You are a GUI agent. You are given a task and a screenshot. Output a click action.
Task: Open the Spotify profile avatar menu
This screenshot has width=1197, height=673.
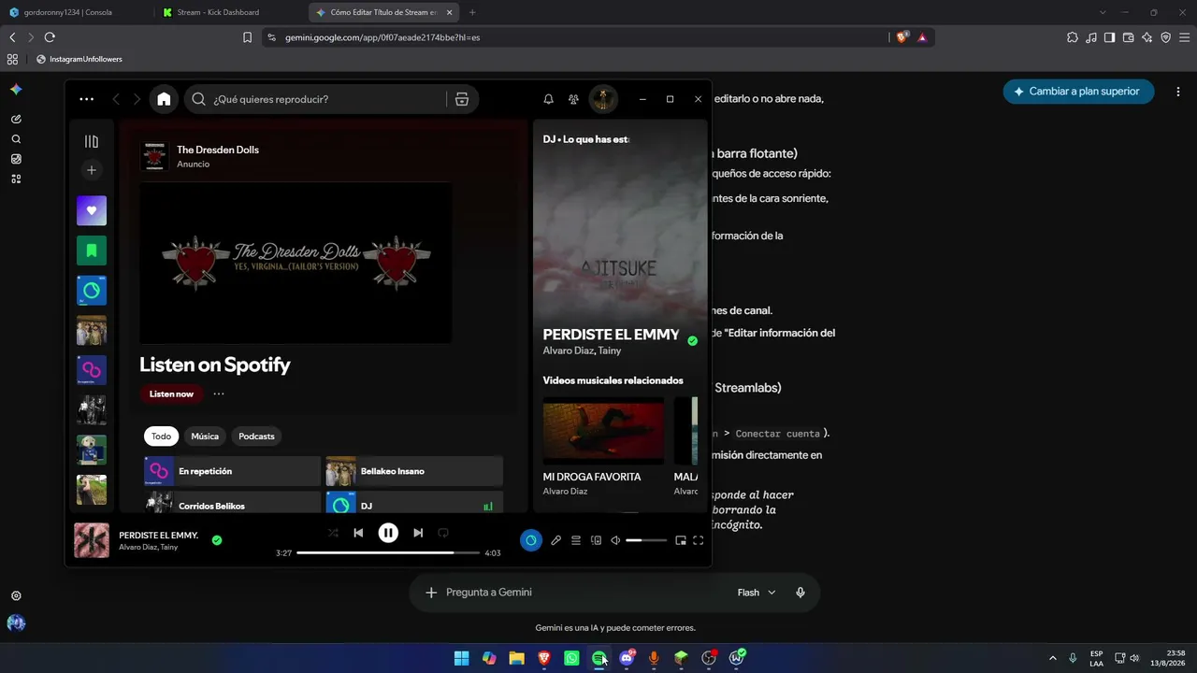(x=603, y=99)
